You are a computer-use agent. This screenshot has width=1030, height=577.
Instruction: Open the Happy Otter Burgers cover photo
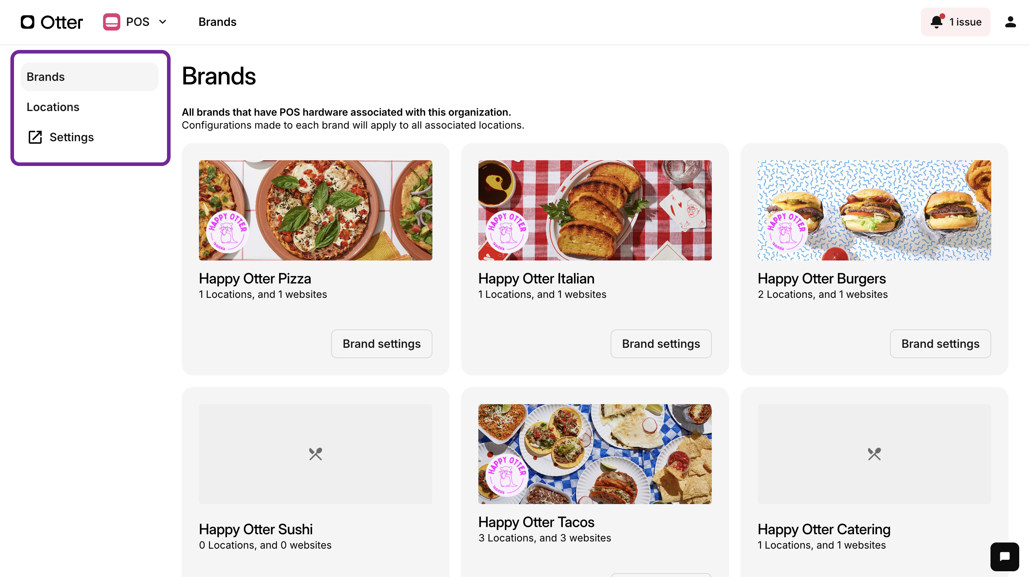[874, 211]
